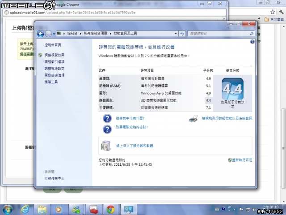The image size is (286, 215).
Task: Open Windows Explorer folder on taskbar
Action: click(42, 210)
